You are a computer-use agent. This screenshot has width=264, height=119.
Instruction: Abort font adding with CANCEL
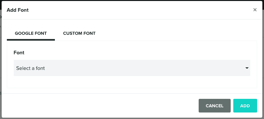point(214,106)
